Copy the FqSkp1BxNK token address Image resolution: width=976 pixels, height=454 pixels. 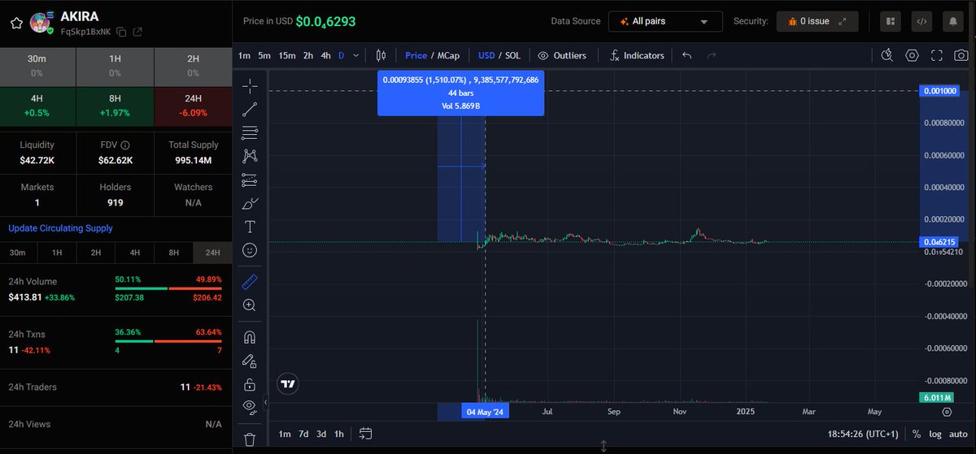pyautogui.click(x=121, y=32)
